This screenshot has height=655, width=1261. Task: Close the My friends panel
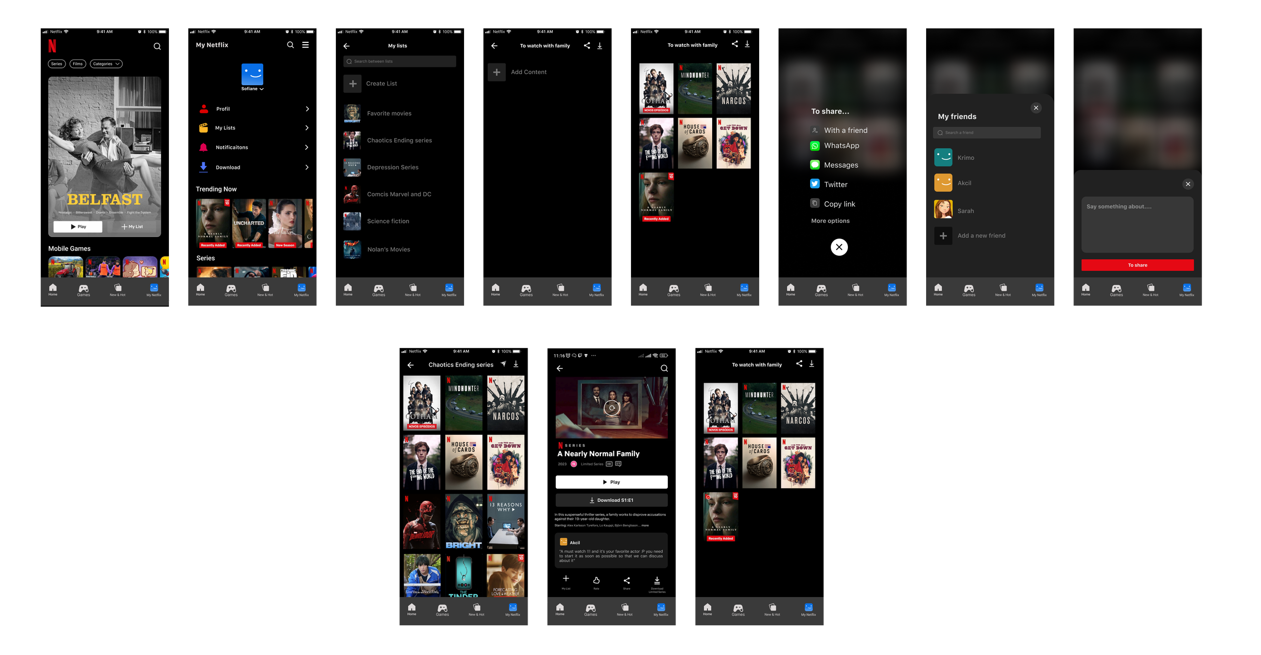tap(1036, 108)
